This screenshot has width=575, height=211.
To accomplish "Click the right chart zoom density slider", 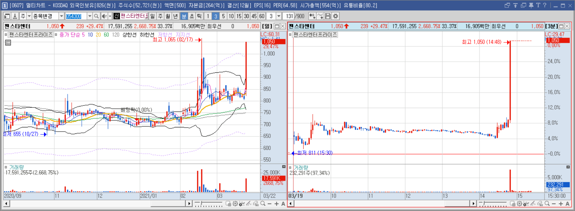I will click(x=493, y=204).
